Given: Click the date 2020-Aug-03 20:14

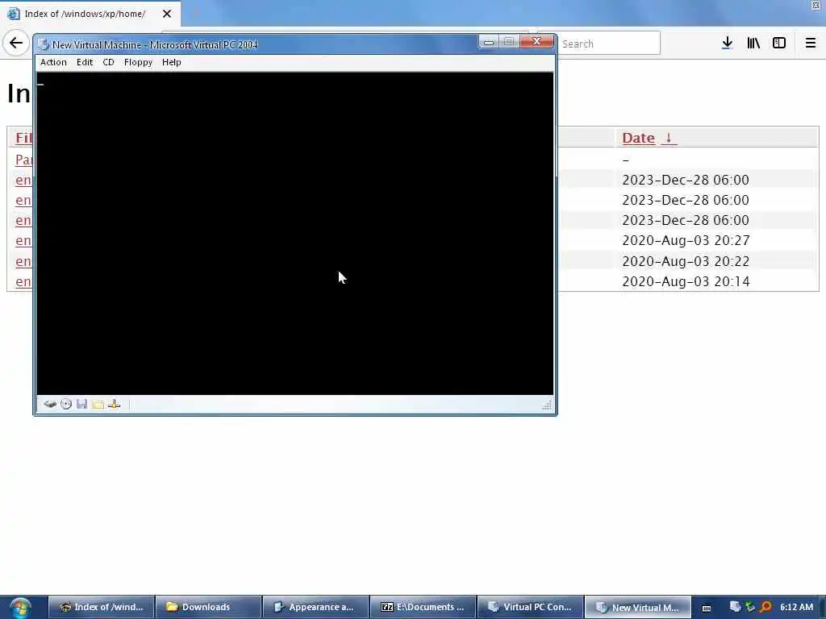Looking at the screenshot, I should coord(686,281).
